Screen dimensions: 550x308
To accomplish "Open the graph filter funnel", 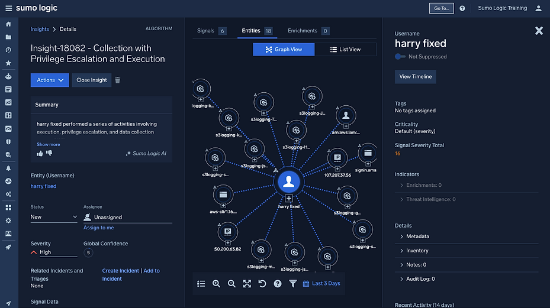I will pos(293,284).
